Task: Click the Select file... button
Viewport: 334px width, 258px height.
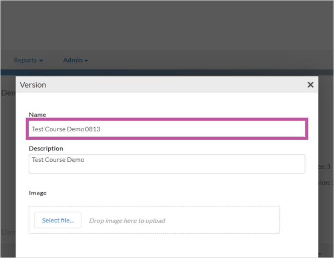Action: click(x=58, y=220)
